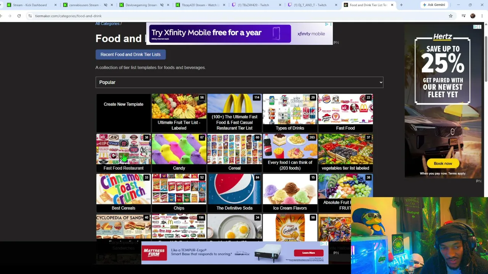Open the All Categories breadcrumb link
Screen dimensions: 488x274
(x=108, y=24)
